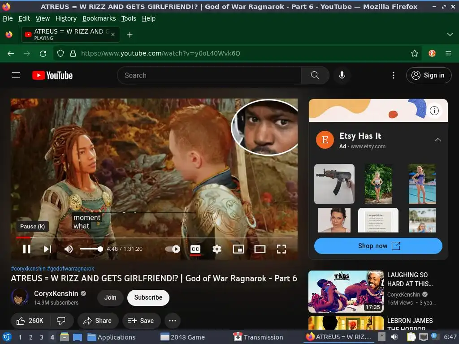Open the www.etsy.com ad link

[x=368, y=146]
